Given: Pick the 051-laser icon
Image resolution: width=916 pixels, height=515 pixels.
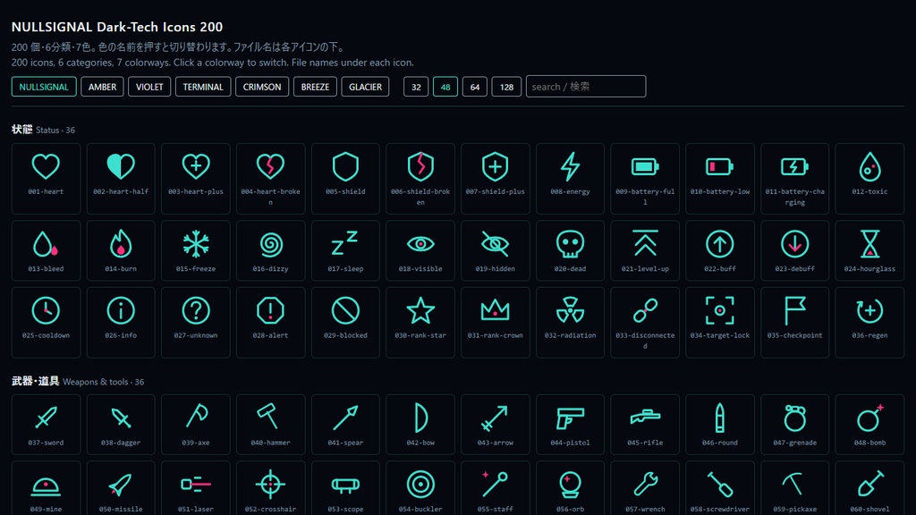Looking at the screenshot, I should (196, 485).
